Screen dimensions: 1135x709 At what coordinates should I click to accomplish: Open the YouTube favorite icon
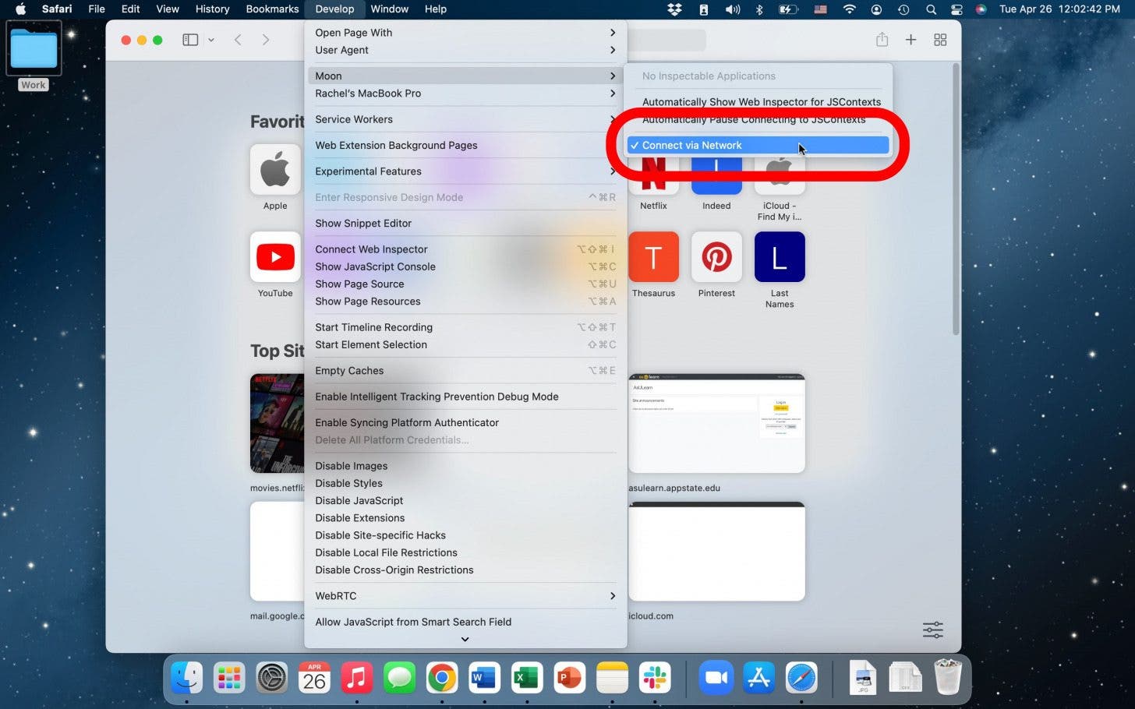(x=275, y=257)
